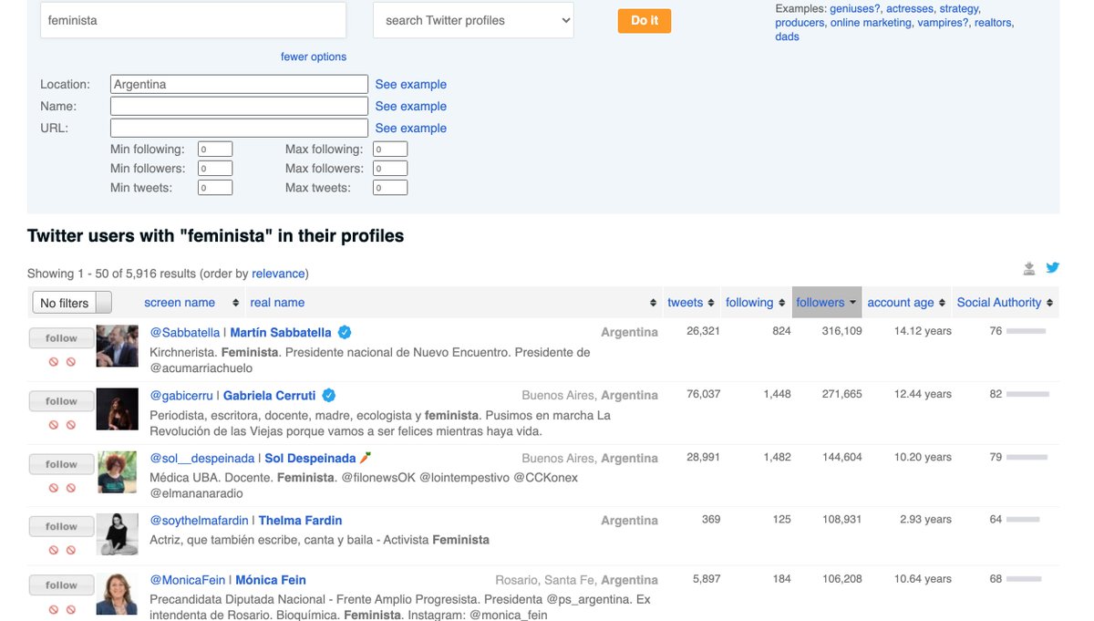1094x621 pixels.
Task: Toggle the followers descending sort arrow
Action: [852, 303]
